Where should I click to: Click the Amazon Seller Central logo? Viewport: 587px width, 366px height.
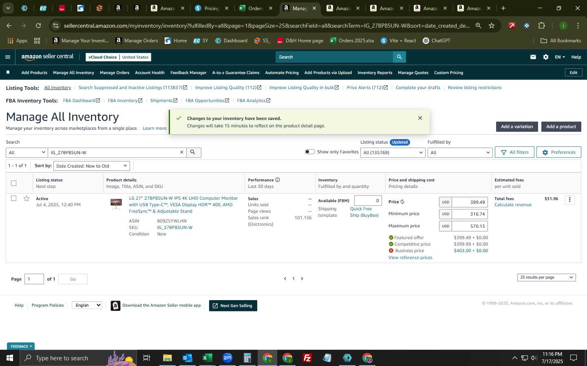point(47,57)
